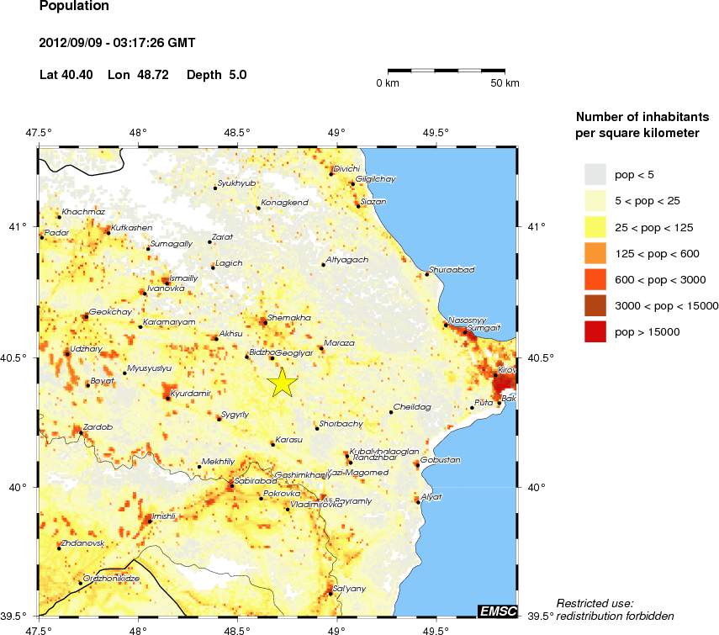Click the 'Lon 48.72' value
The height and width of the screenshot is (635, 719).
click(x=138, y=75)
